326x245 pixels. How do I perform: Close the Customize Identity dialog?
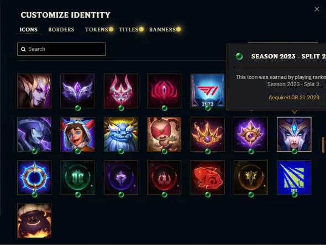point(317,9)
